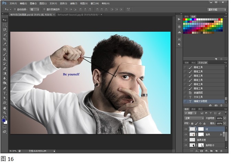232x163 pixels.
Task: Select the Brush tool in the toolbox
Action: point(4,54)
